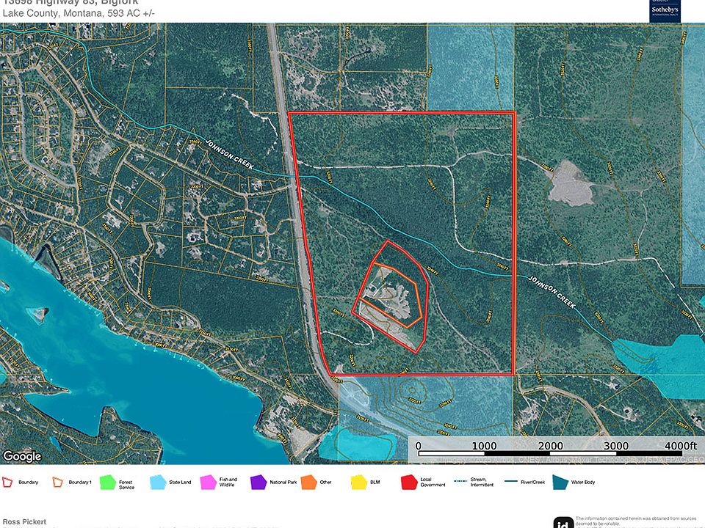Select the green Forest Service legend swatch
This screenshot has width=705, height=528.
click(107, 482)
